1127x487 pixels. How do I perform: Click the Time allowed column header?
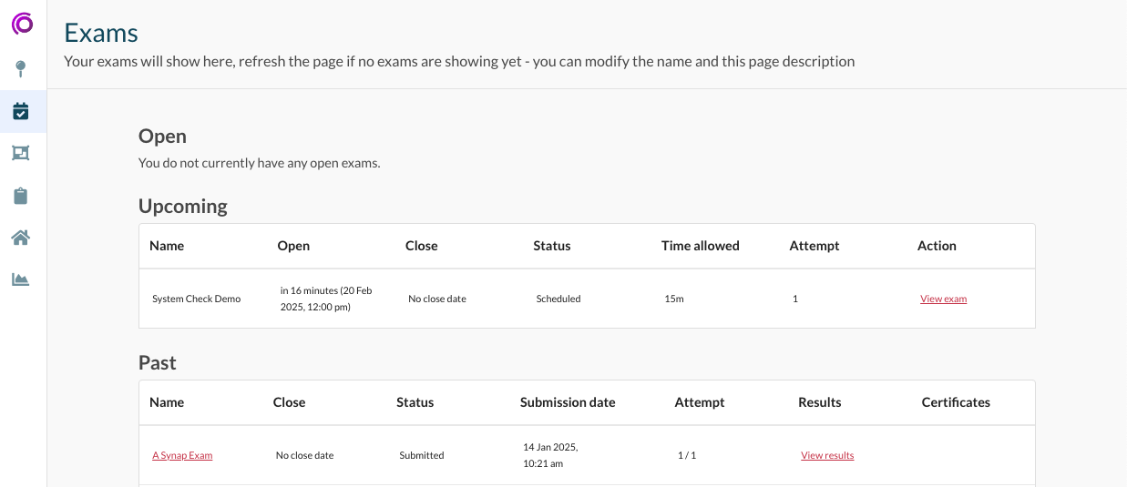click(700, 246)
